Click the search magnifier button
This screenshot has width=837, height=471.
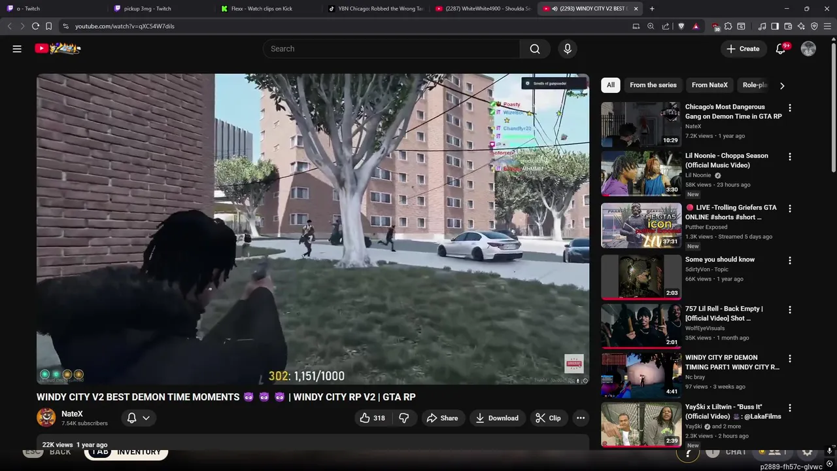[535, 49]
